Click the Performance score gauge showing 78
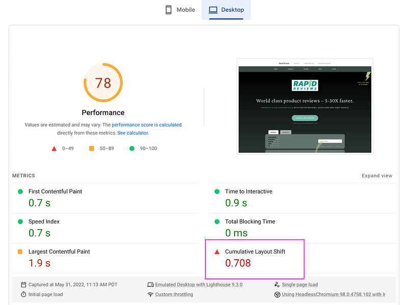408x305 pixels. pyautogui.click(x=103, y=82)
